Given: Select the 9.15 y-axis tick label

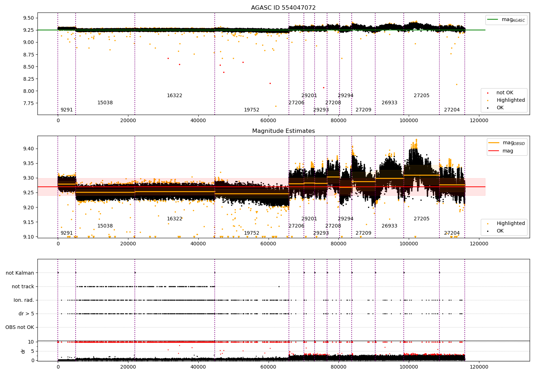Looking at the screenshot, I should click(28, 222).
